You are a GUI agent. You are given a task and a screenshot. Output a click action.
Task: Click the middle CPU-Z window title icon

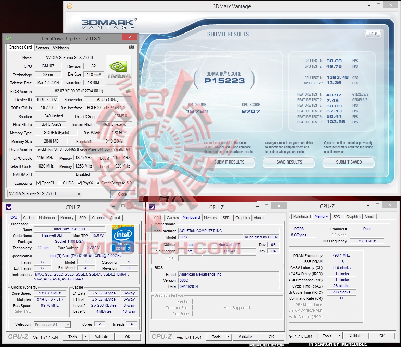coord(152,207)
